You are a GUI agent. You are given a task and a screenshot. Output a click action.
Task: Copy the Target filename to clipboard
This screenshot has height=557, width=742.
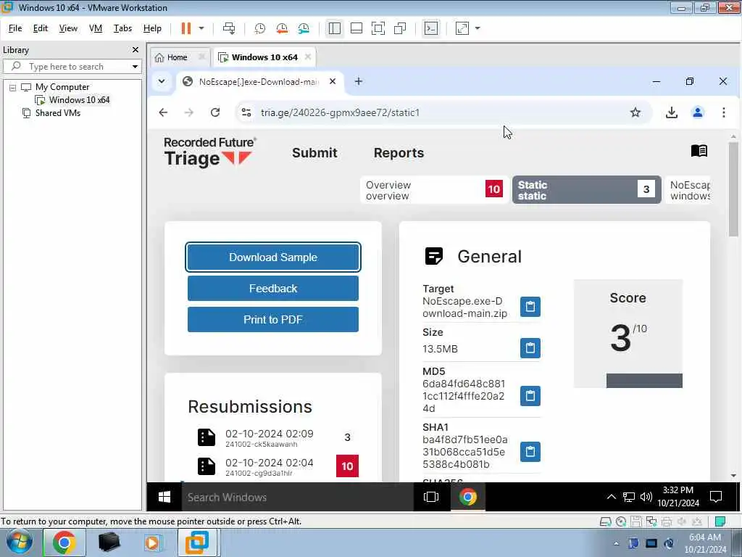tap(530, 307)
